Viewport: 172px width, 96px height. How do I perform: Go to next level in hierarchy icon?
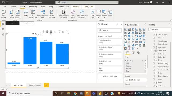pyautogui.click(x=51, y=31)
